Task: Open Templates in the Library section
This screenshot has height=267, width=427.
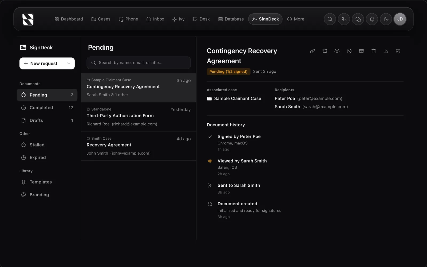Action: click(47, 182)
